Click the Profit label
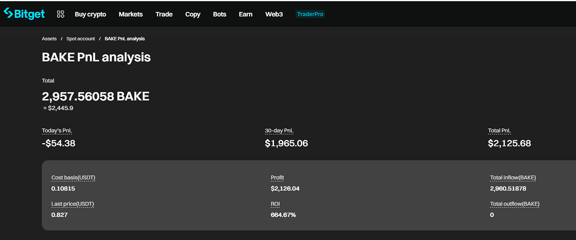576x240 pixels. (x=277, y=178)
